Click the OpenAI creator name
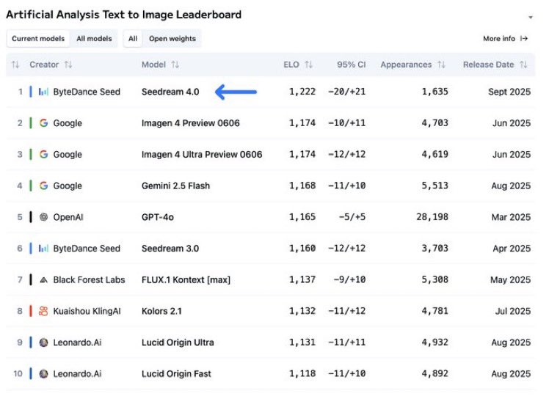 (68, 217)
